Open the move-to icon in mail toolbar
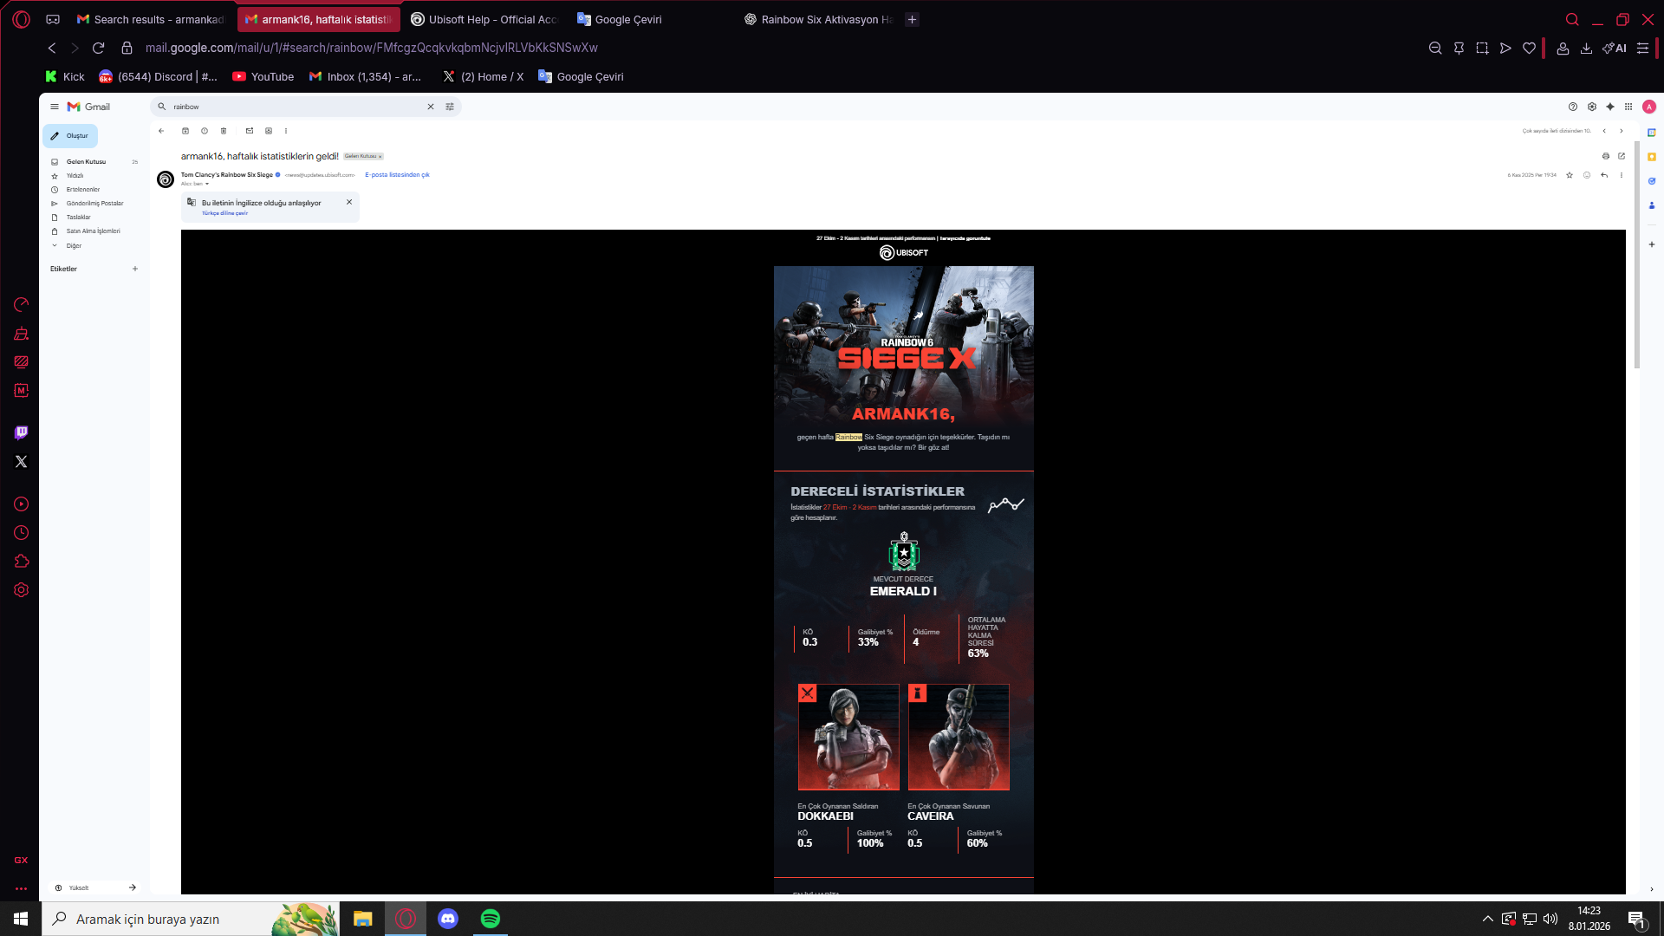Image resolution: width=1664 pixels, height=936 pixels. tap(269, 131)
